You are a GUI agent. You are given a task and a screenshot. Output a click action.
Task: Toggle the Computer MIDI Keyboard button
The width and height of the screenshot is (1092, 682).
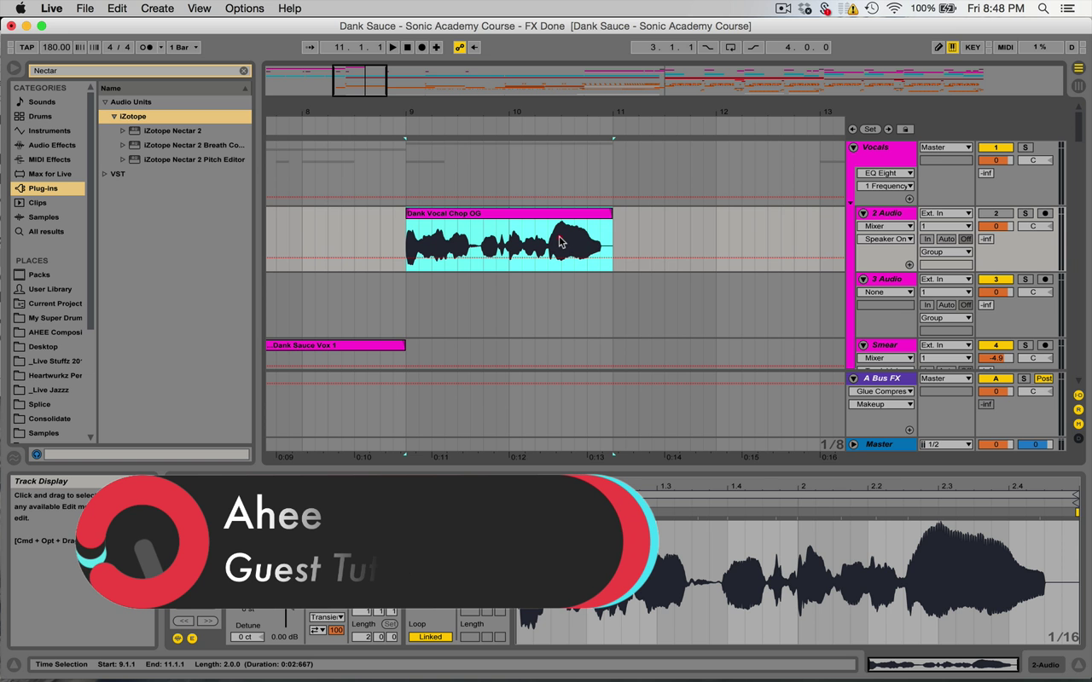point(952,48)
